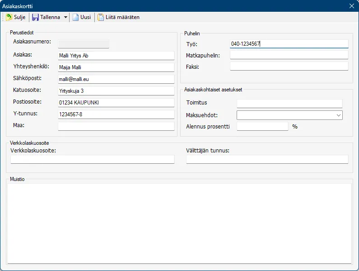Click the Faksi input field
Image resolution: width=359 pixels, height=271 pixels.
coord(289,67)
